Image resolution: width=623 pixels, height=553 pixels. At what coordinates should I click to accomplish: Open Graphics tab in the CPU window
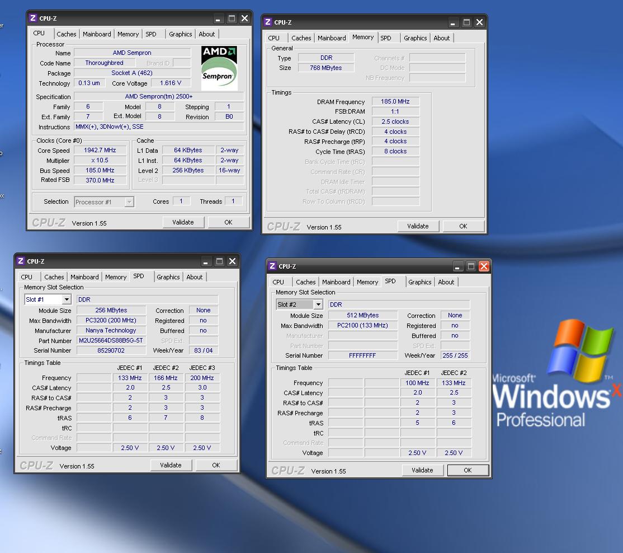point(181,34)
